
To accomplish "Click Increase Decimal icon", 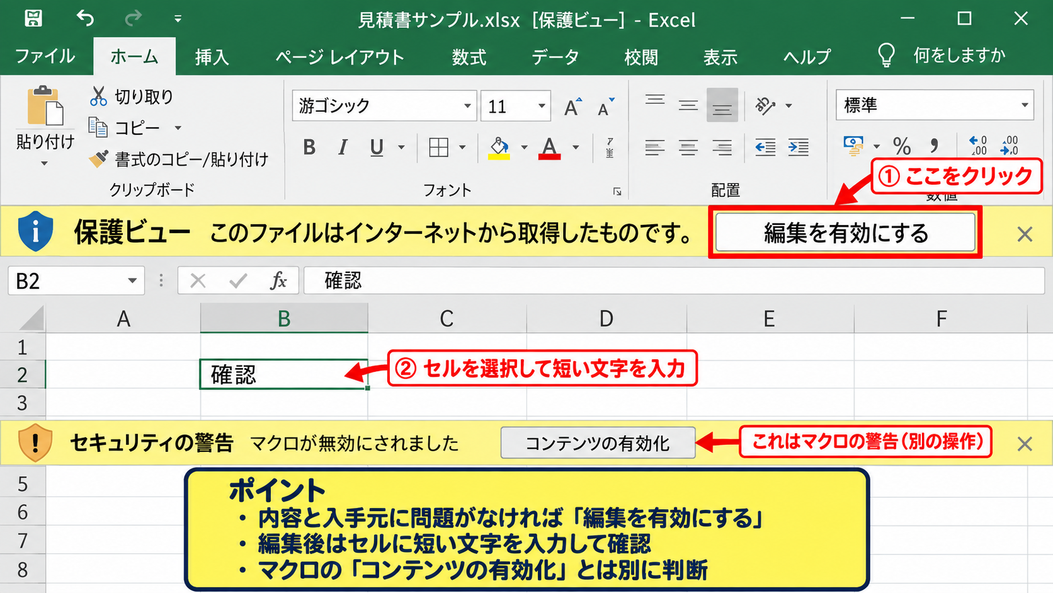I will (978, 146).
